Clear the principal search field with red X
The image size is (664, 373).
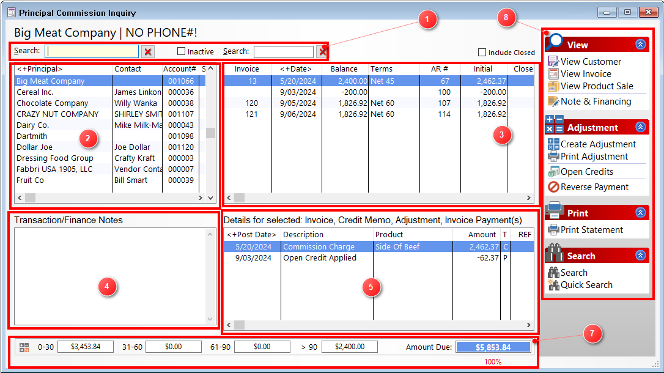tap(148, 51)
